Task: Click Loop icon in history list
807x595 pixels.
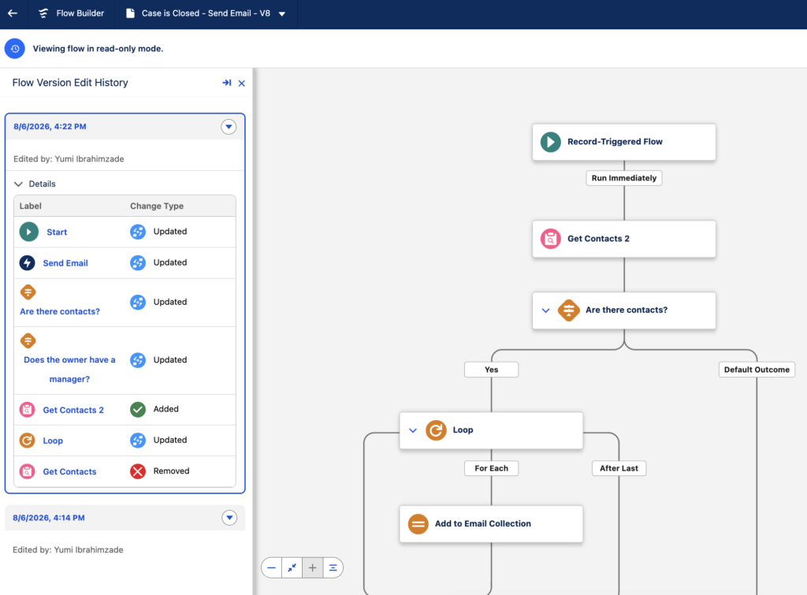Action: (x=28, y=441)
